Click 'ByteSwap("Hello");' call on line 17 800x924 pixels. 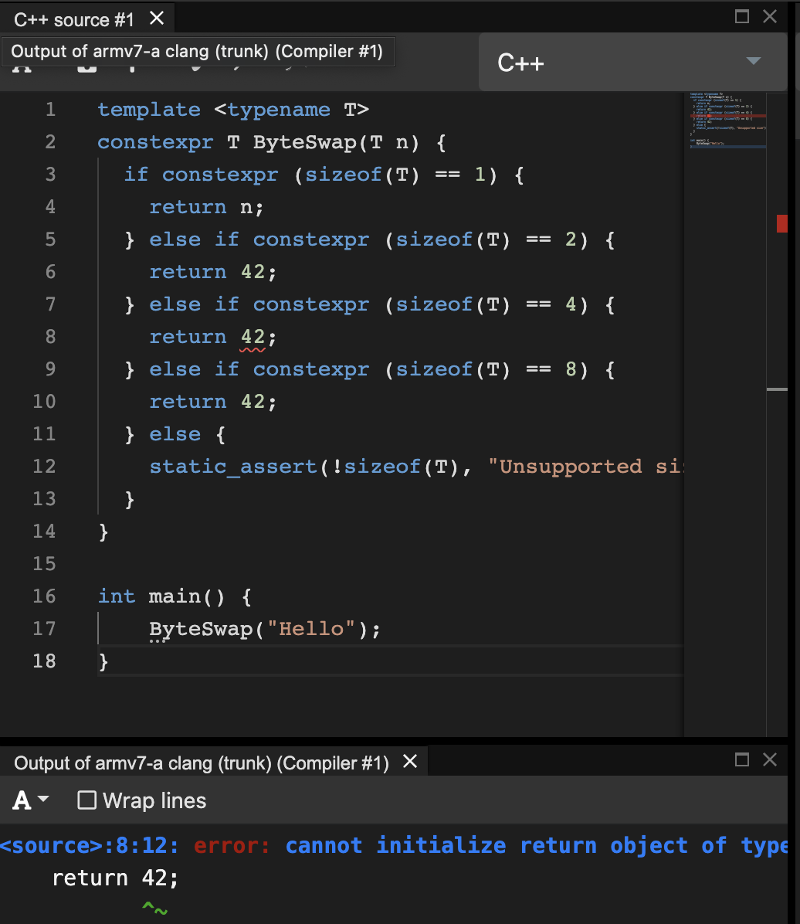265,629
